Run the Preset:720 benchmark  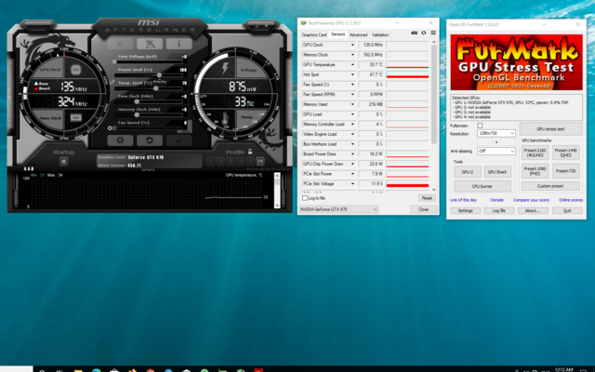[566, 171]
